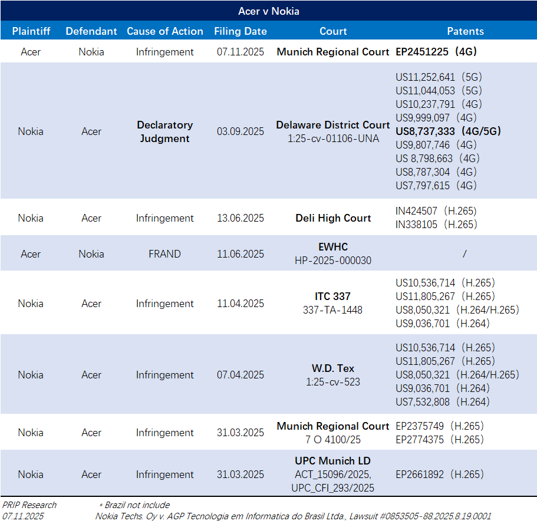
Task: Select case number ACT_15096/2025
Action: tap(333, 474)
